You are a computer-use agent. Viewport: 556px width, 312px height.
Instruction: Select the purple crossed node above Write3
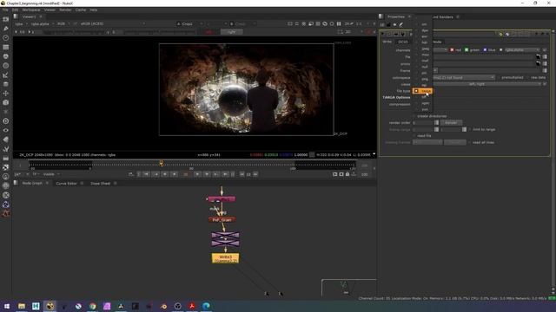pyautogui.click(x=226, y=239)
